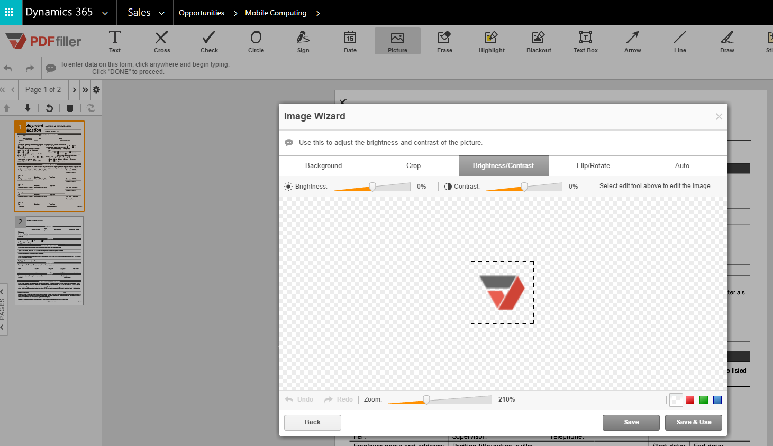Open page settings gear icon
Image resolution: width=773 pixels, height=446 pixels.
96,90
